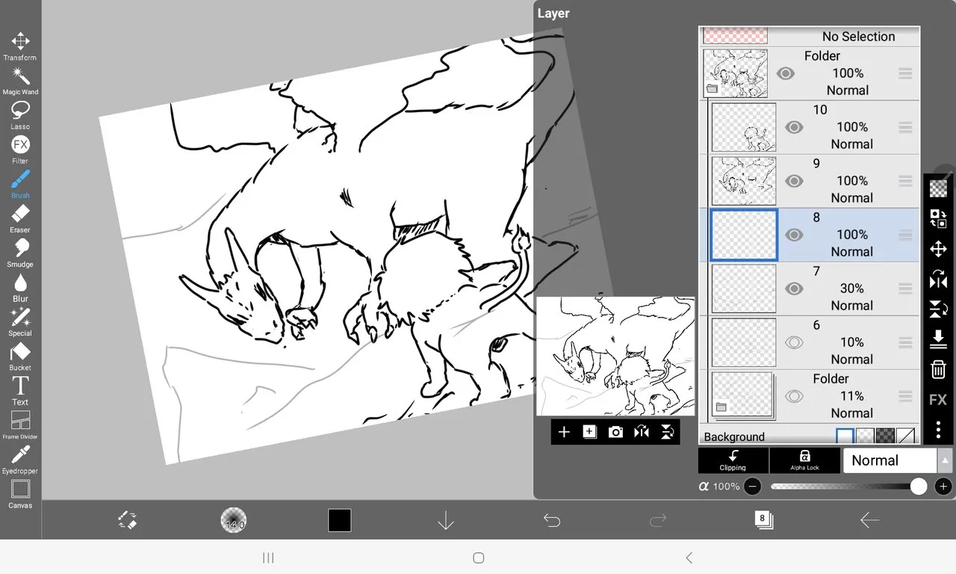Select the Text tool

20,391
